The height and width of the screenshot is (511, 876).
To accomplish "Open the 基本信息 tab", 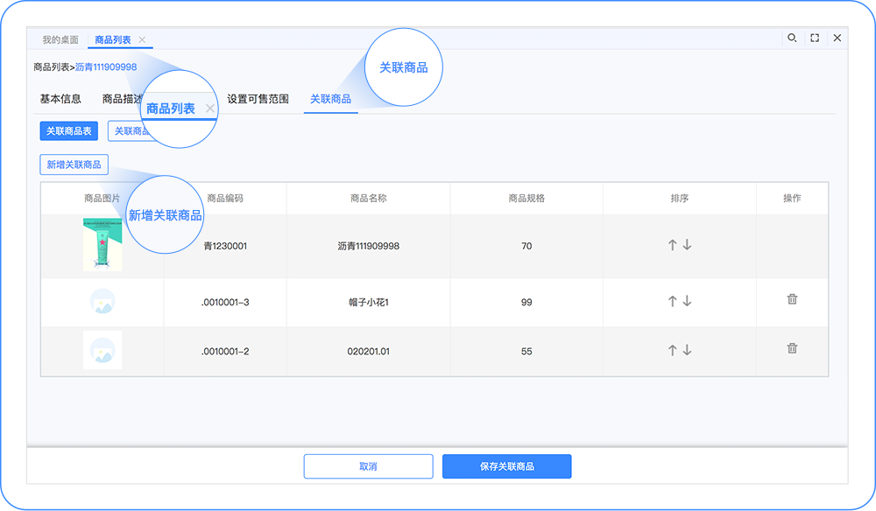I will [60, 99].
